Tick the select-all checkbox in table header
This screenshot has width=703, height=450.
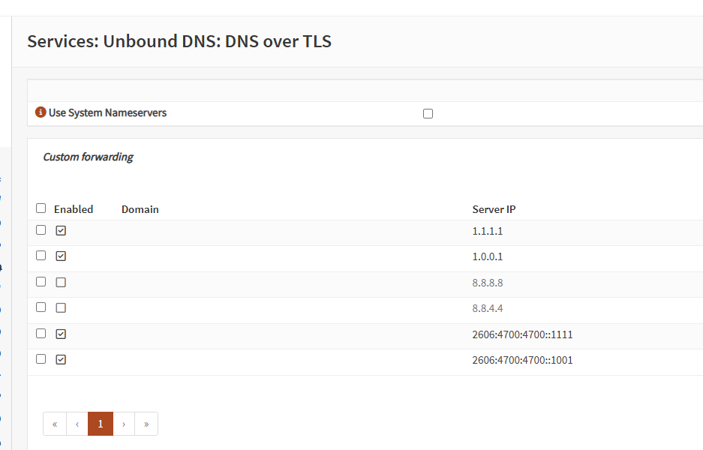coord(41,208)
